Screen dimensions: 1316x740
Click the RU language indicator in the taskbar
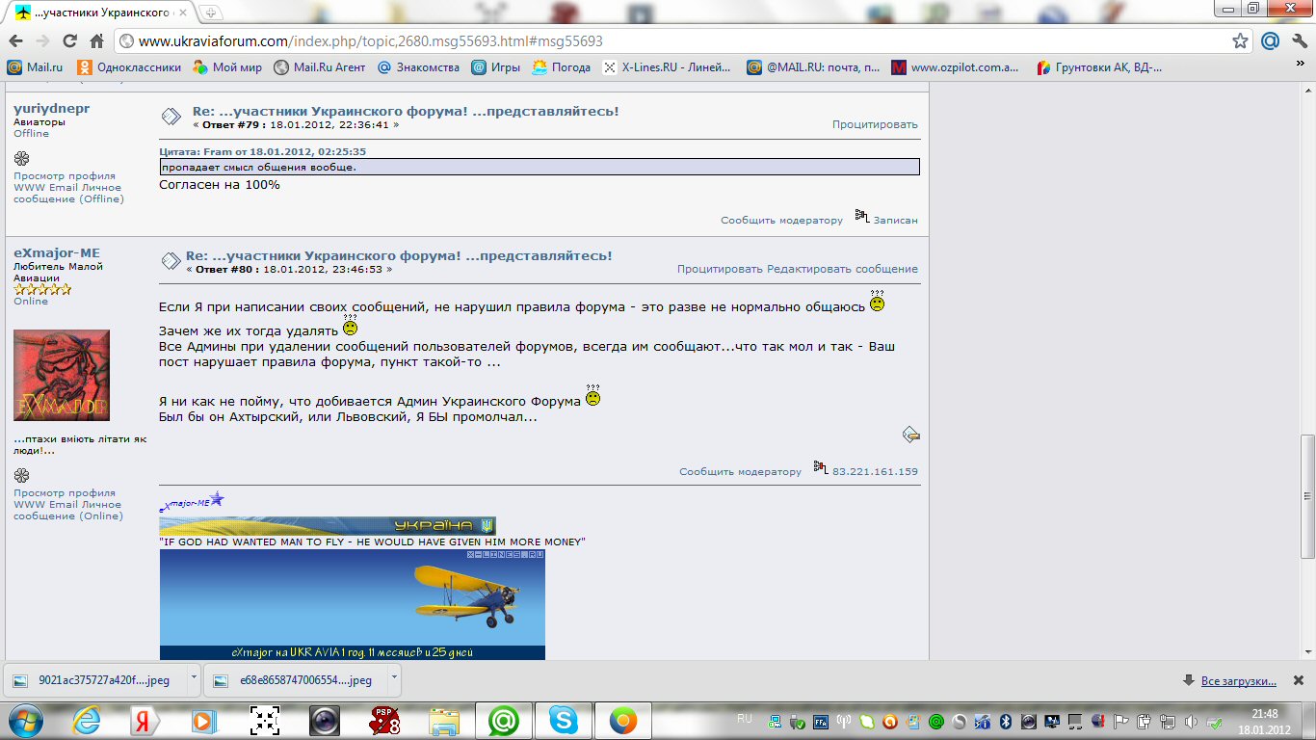744,719
